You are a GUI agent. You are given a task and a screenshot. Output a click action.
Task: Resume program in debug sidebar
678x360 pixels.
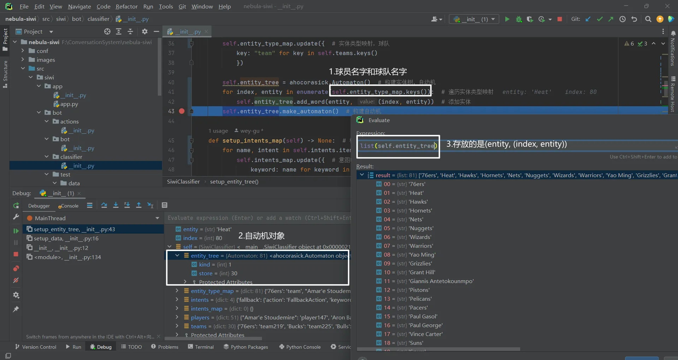16,231
